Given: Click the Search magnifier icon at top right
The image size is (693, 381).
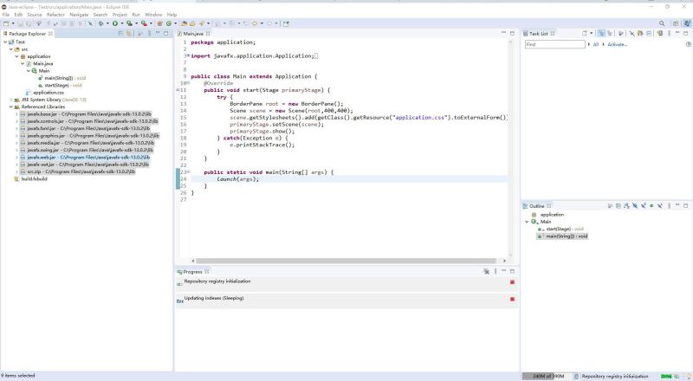Looking at the screenshot, I should pos(663,23).
